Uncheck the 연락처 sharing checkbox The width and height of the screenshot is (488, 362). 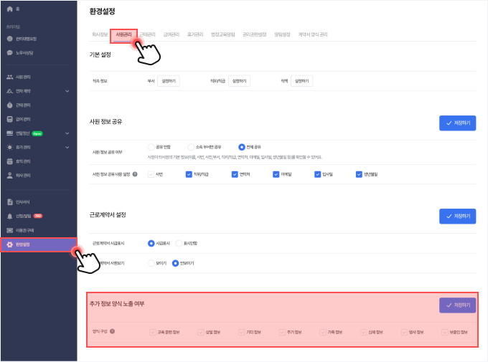tap(235, 173)
